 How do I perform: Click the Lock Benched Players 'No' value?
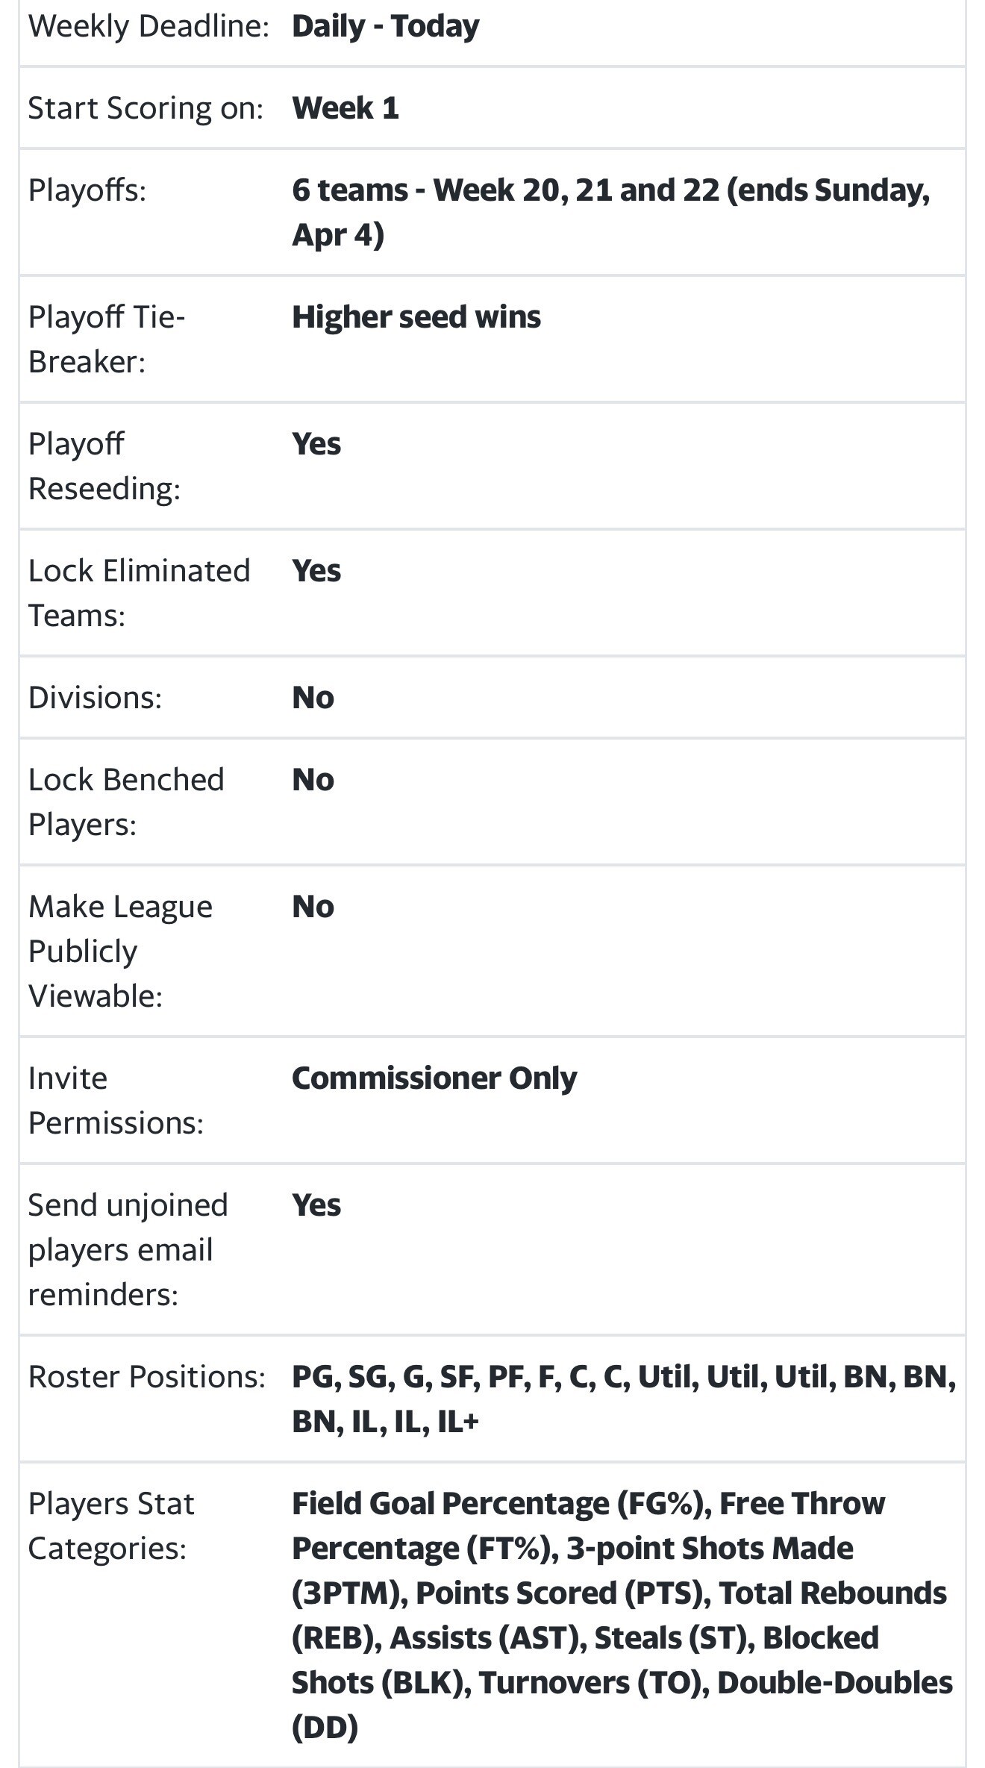coord(313,780)
